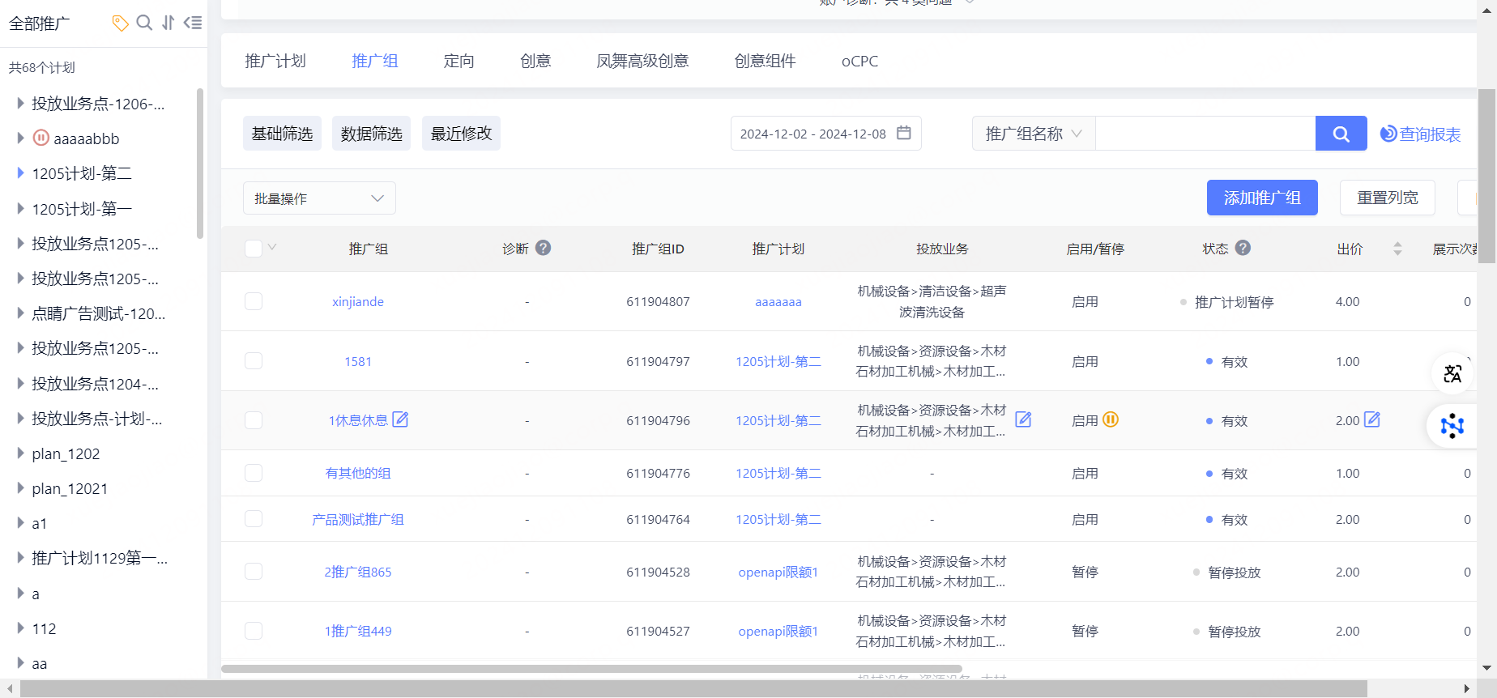Click the help icon next to 状态

pos(1243,248)
